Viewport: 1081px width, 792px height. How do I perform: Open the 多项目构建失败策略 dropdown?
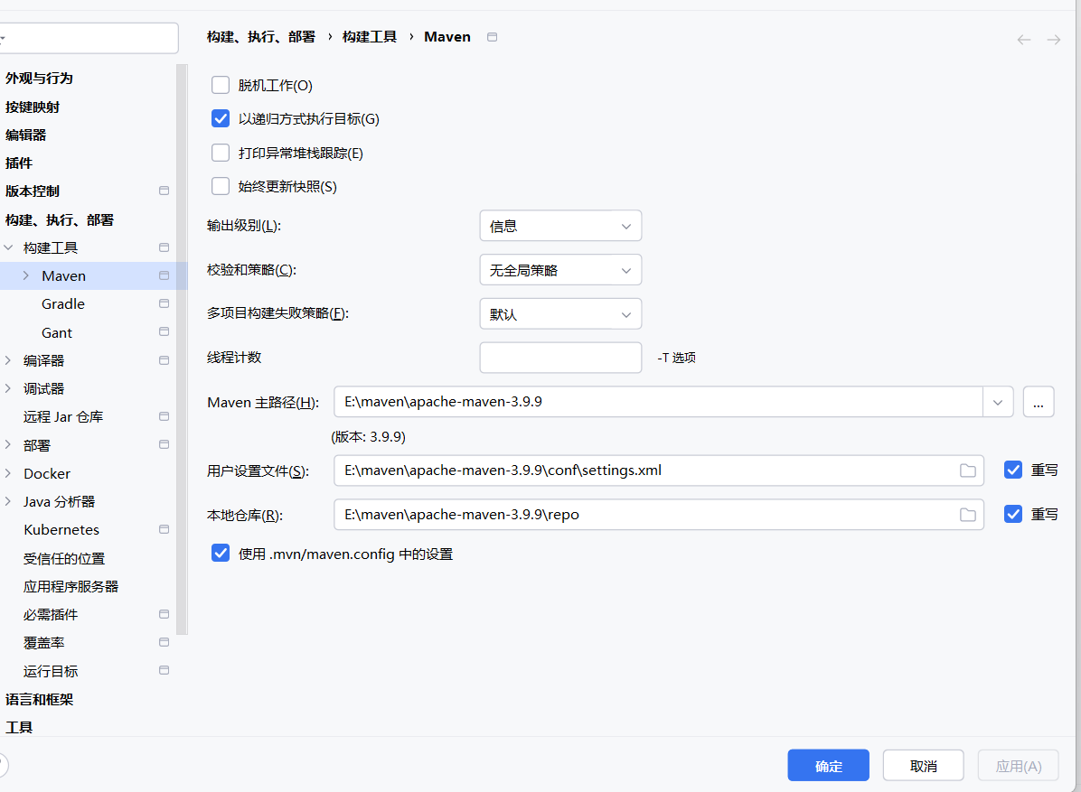tap(560, 313)
